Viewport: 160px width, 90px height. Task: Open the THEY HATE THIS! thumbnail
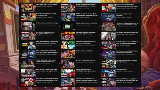(108, 82)
